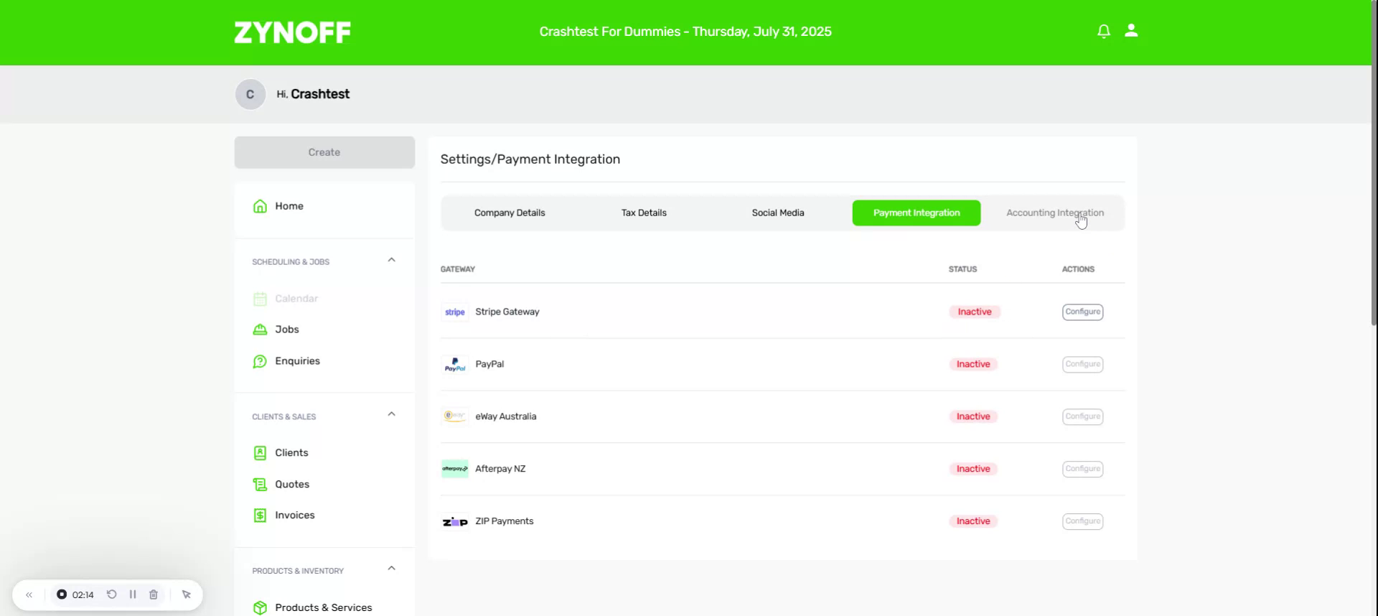Viewport: 1378px width, 616px height.
Task: Open Invoices from the sidebar
Action: pyautogui.click(x=294, y=515)
